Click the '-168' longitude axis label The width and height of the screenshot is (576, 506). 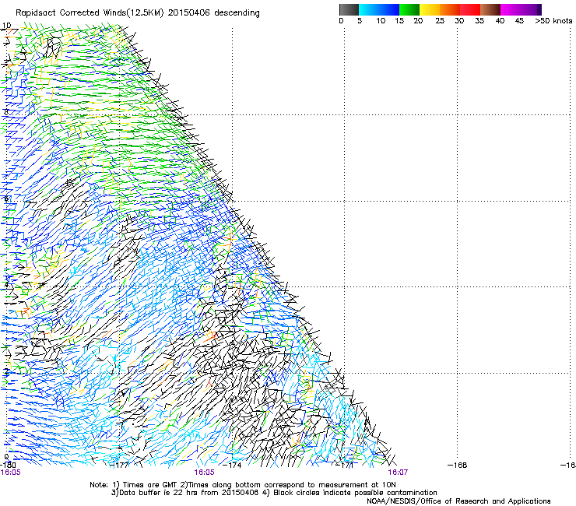[458, 465]
